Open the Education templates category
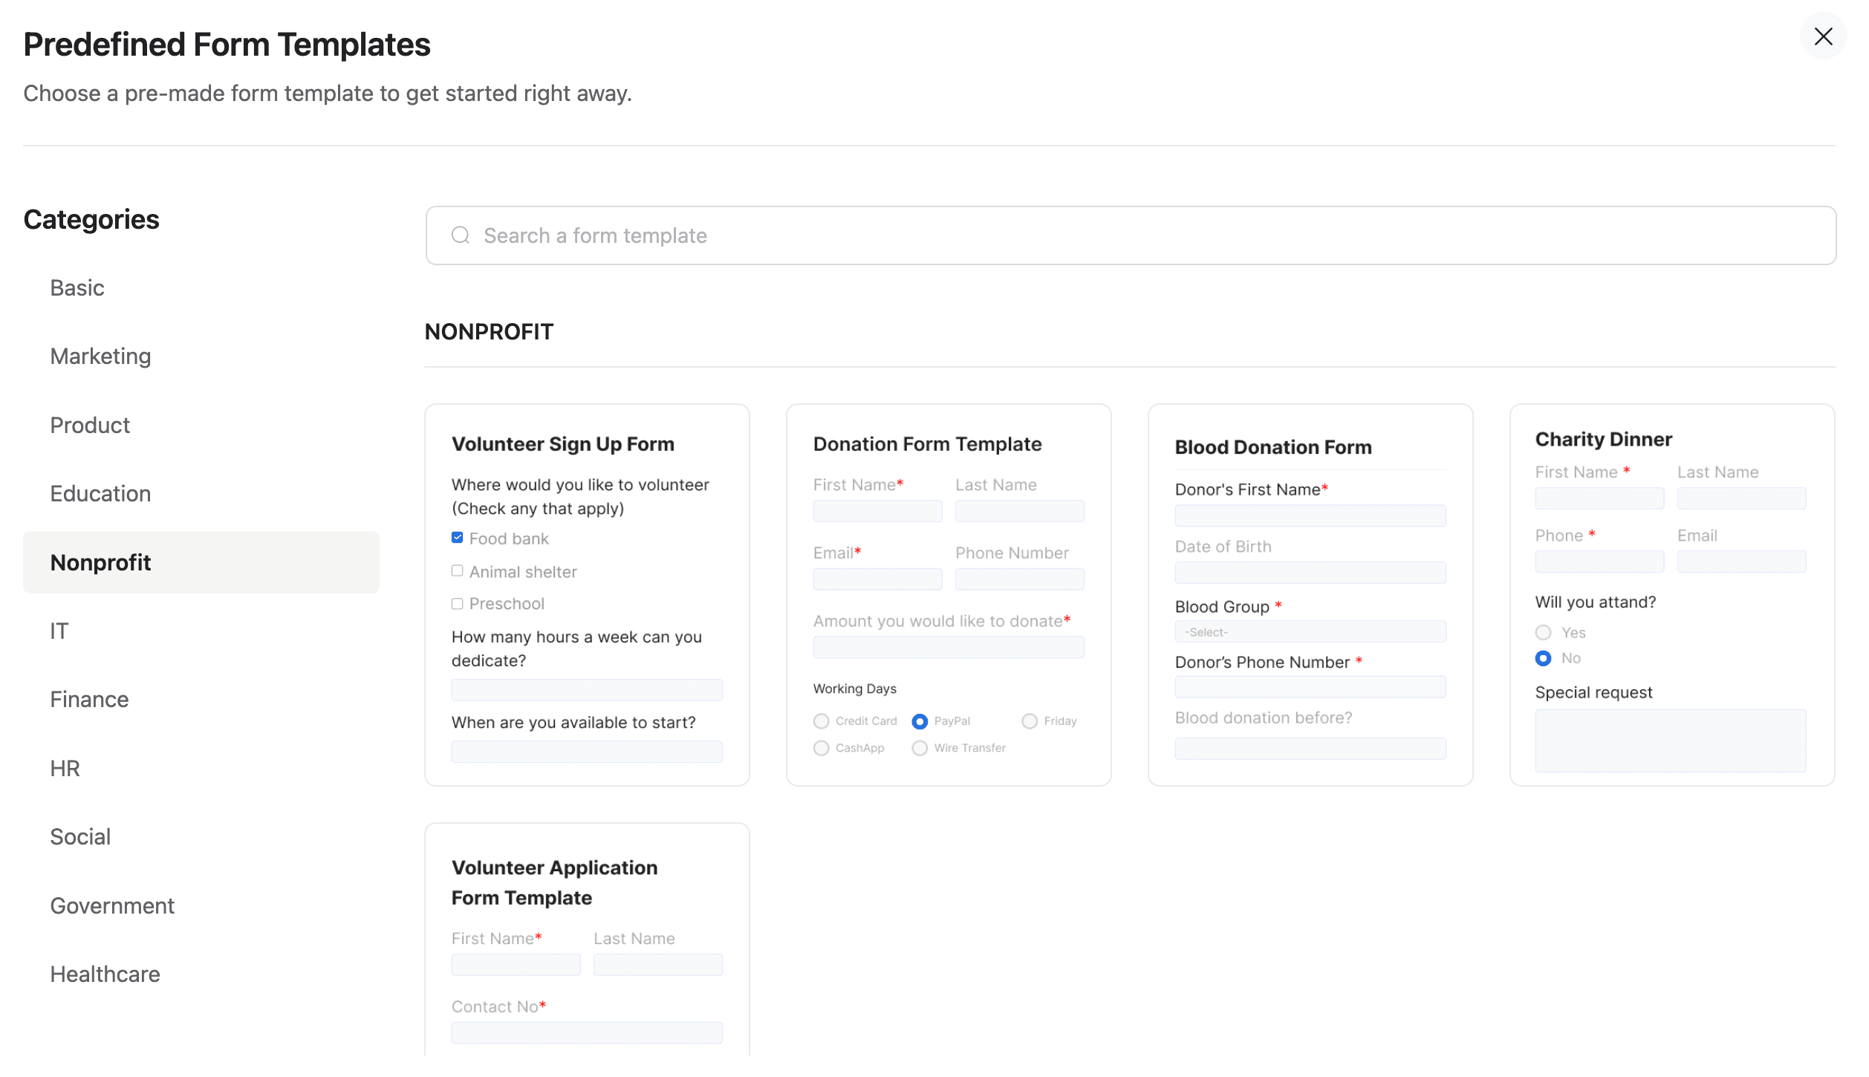Screen dimensions: 1869x1077 pos(100,493)
